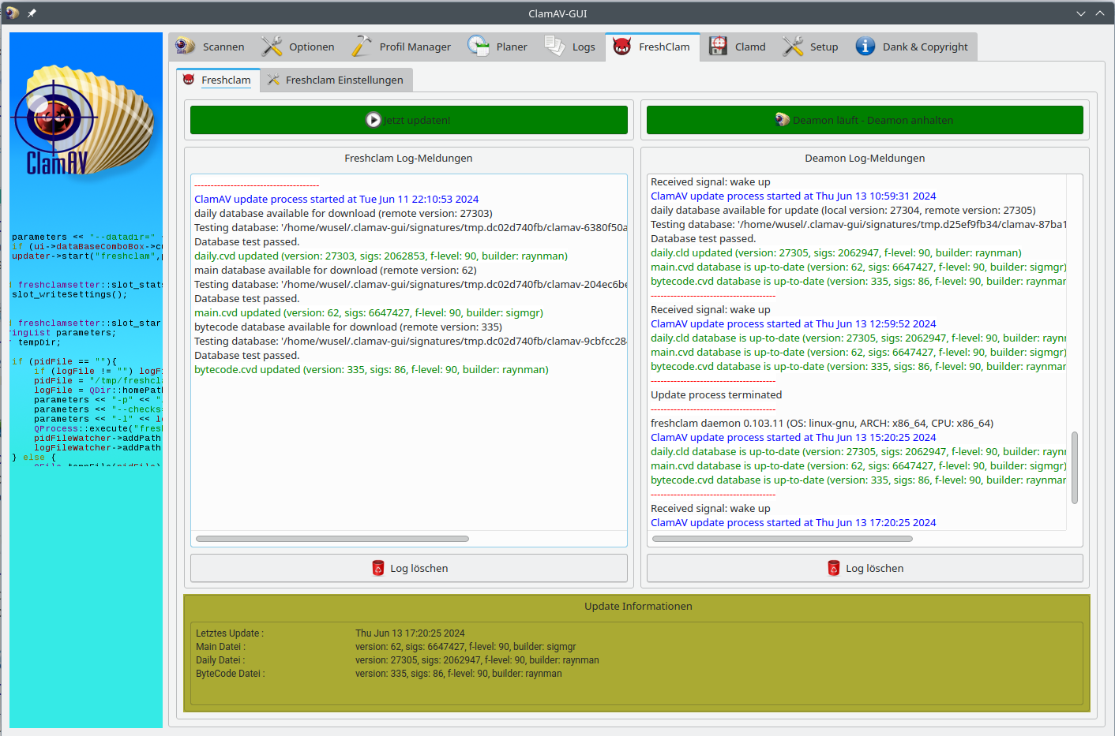Switch to the Optionen tab
Image resolution: width=1115 pixels, height=736 pixels.
point(298,47)
